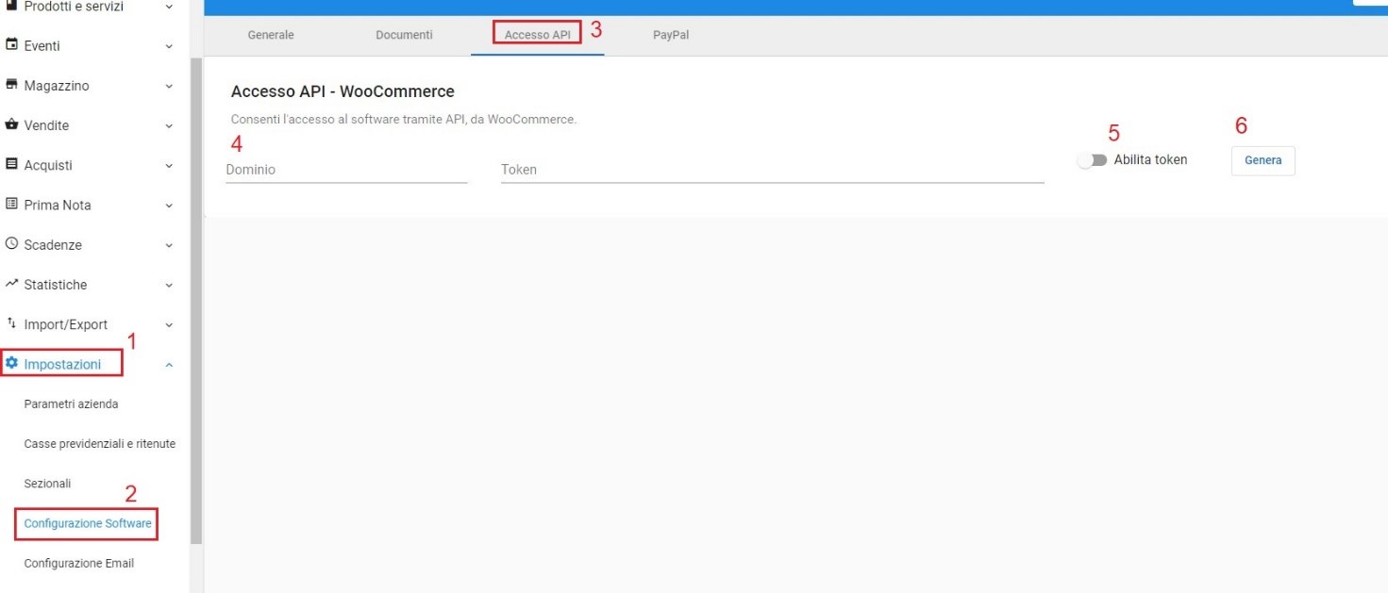Click the Import/Export arrows icon
The image size is (1388, 593).
tap(12, 323)
